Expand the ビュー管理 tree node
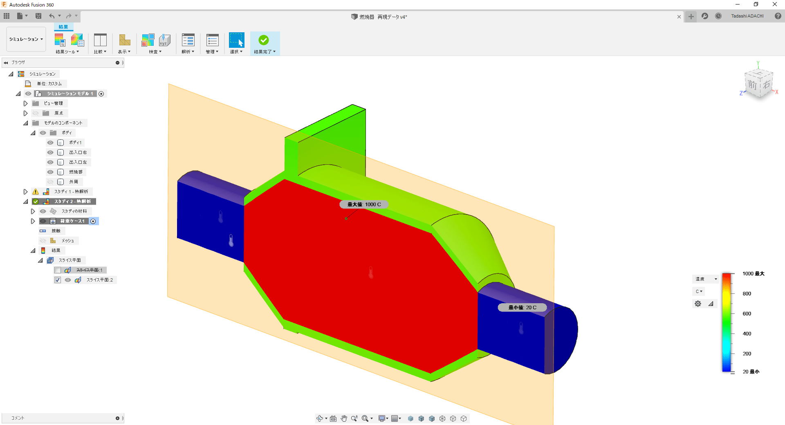 [x=25, y=103]
